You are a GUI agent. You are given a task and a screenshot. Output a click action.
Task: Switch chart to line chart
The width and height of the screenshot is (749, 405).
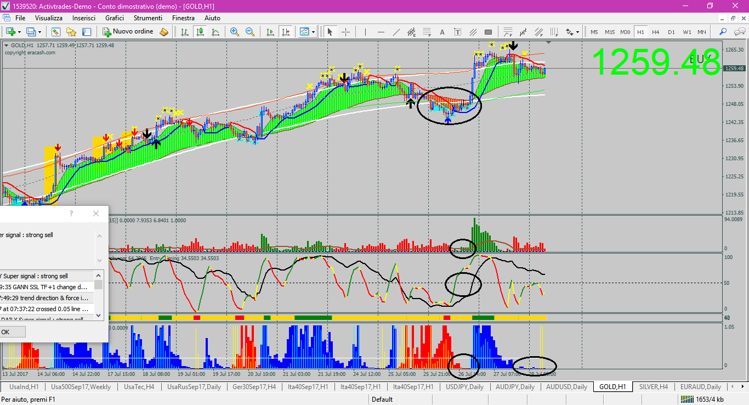215,32
